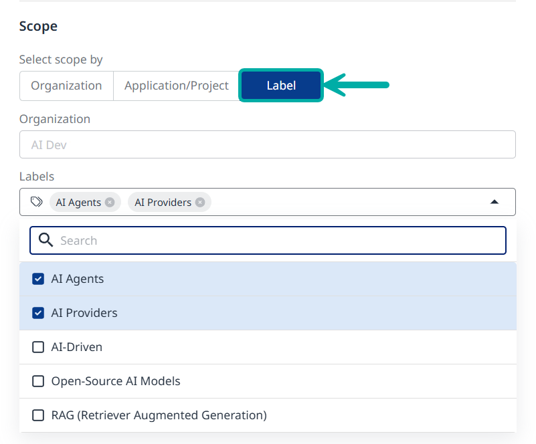Click the Organization field showing AI Dev

267,144
